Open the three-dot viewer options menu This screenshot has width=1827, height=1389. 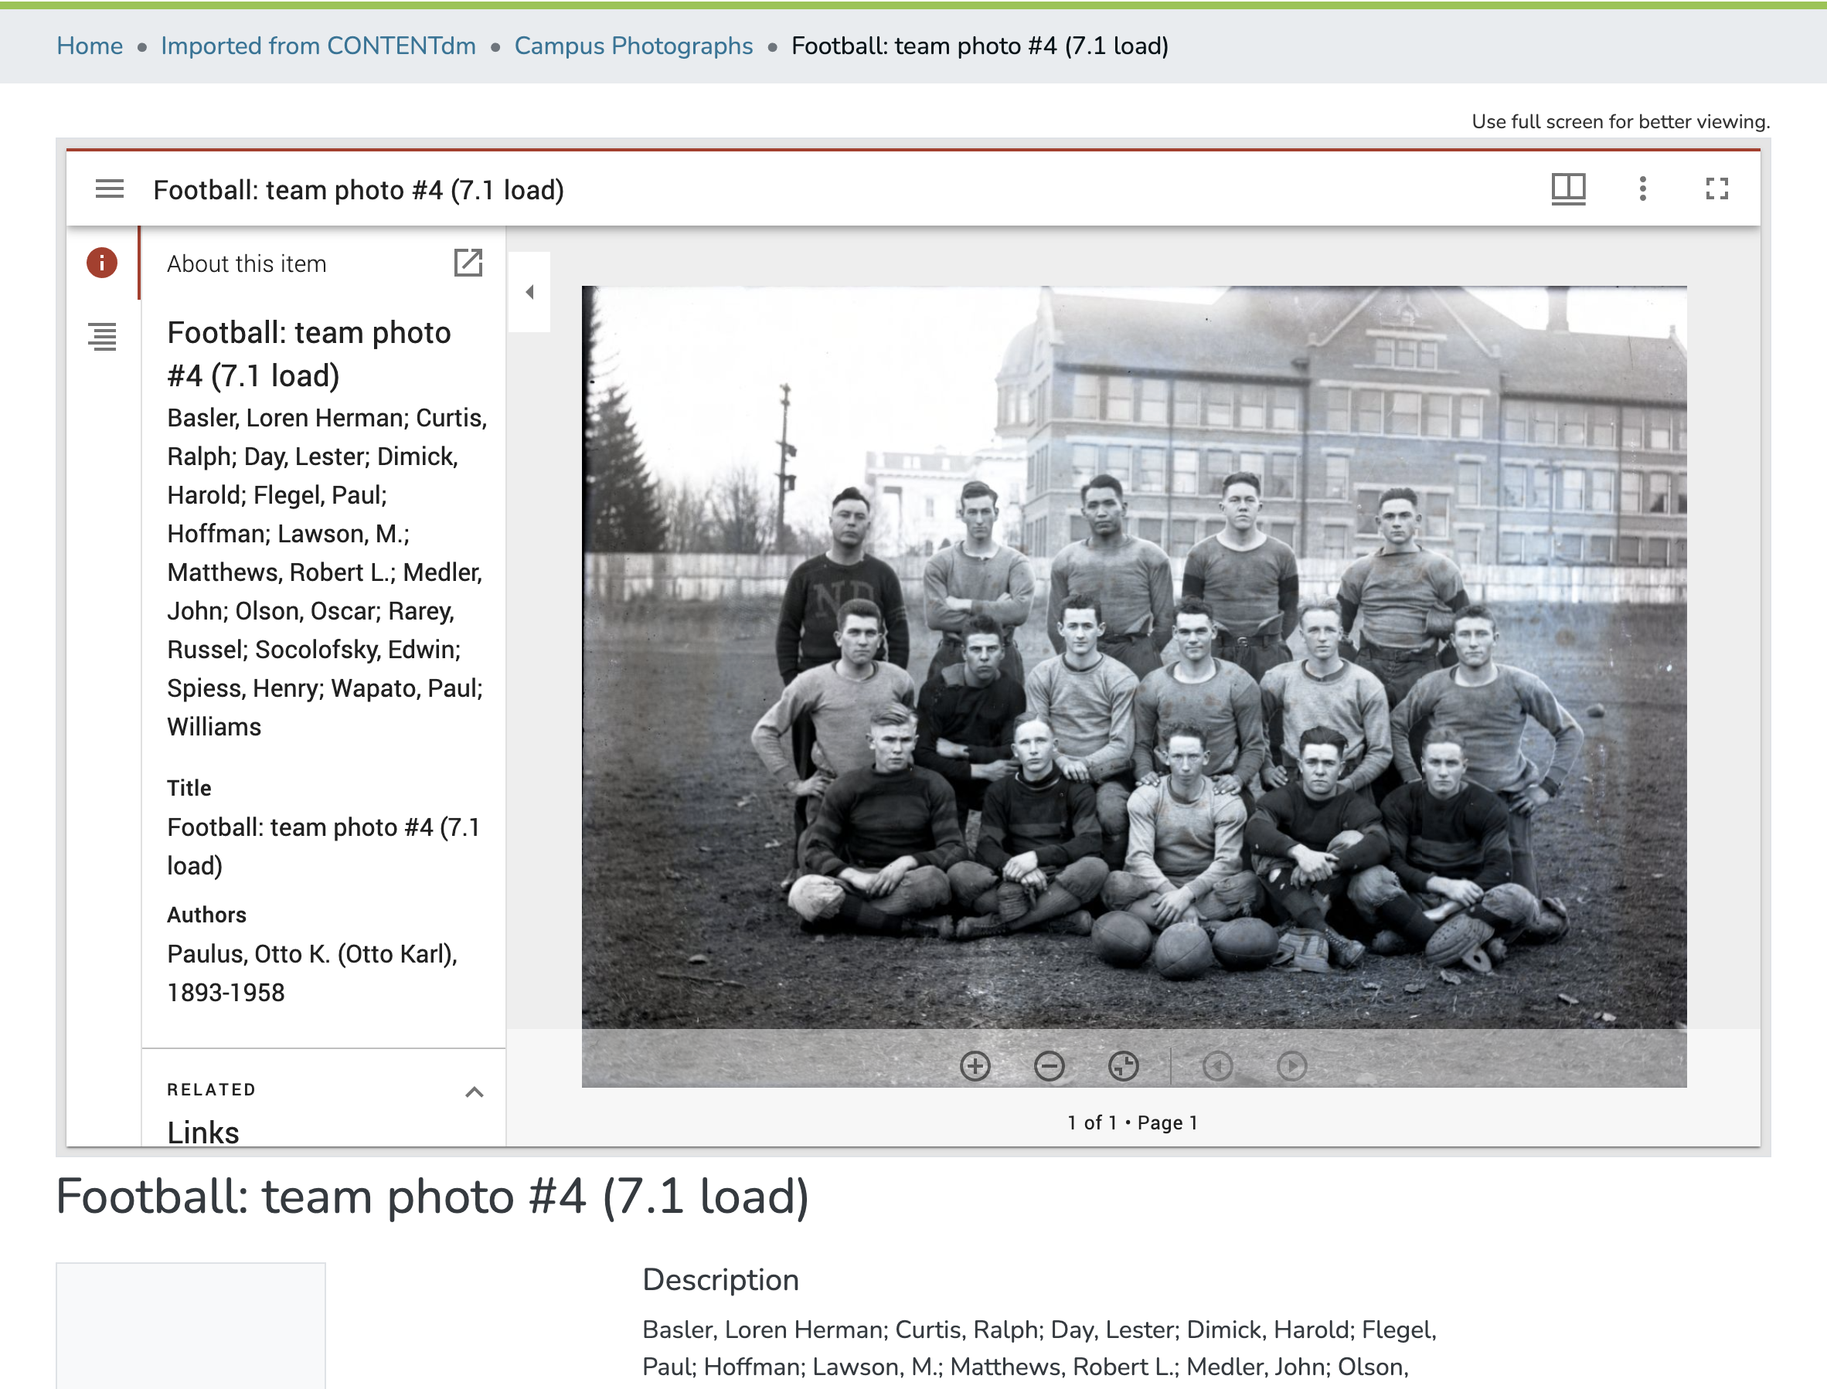(1642, 189)
